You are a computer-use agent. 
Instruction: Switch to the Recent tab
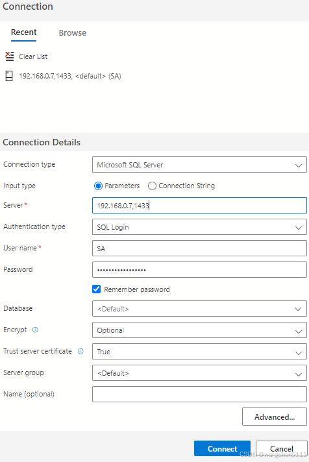pyautogui.click(x=23, y=32)
